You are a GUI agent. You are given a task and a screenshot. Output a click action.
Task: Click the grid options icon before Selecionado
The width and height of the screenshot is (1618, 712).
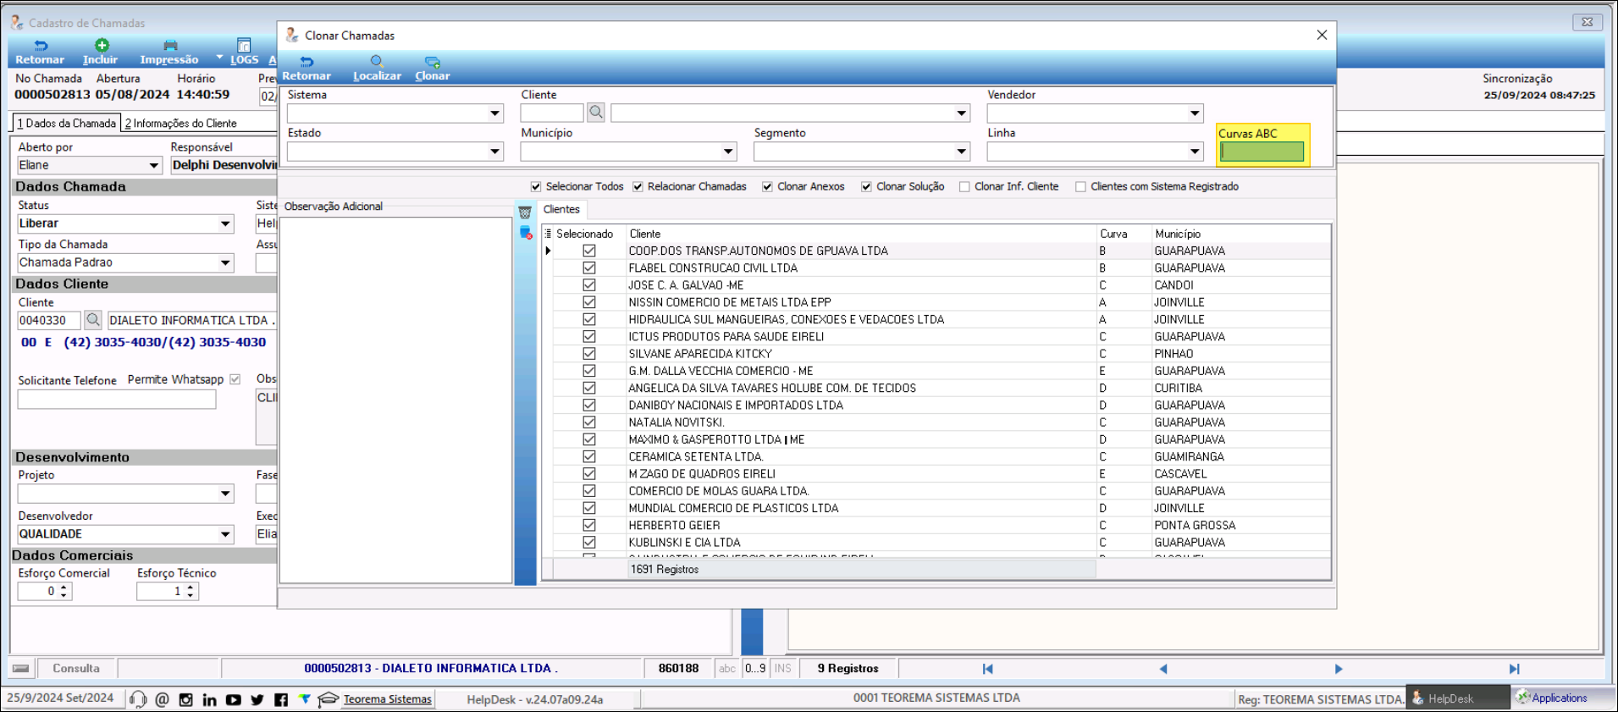(548, 234)
